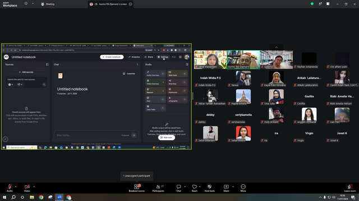Click green pen annotation icon on shared screen
Viewport: 359px width, 201px height.
coord(5,139)
